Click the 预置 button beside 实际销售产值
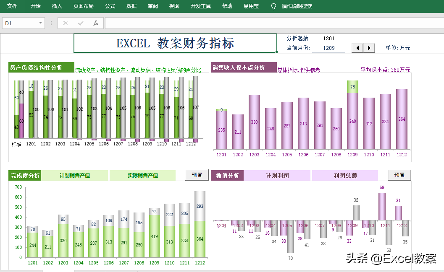Viewport: 444px width, 272px height. (197, 175)
